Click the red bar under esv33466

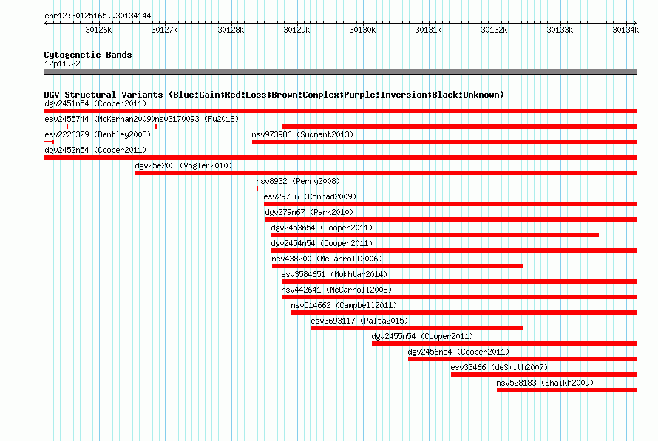pyautogui.click(x=544, y=375)
